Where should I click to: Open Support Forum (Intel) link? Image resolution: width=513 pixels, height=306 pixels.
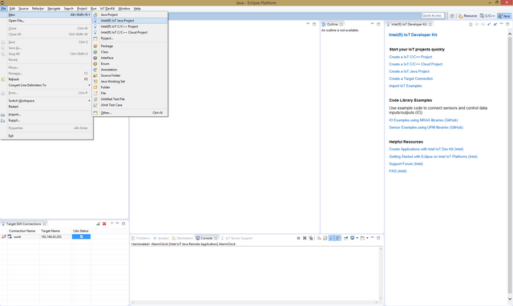point(406,163)
